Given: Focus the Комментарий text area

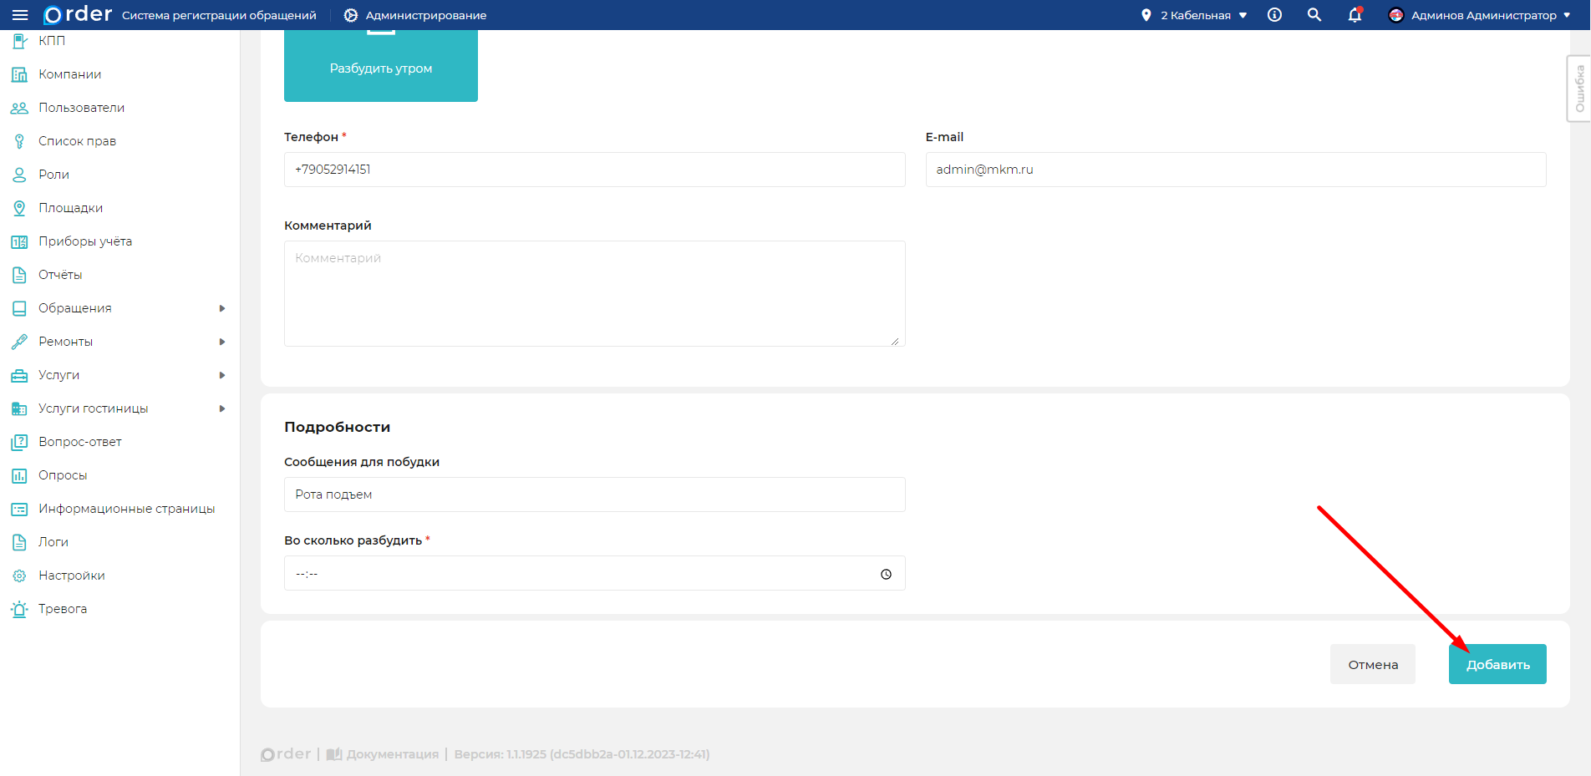Looking at the screenshot, I should (594, 293).
